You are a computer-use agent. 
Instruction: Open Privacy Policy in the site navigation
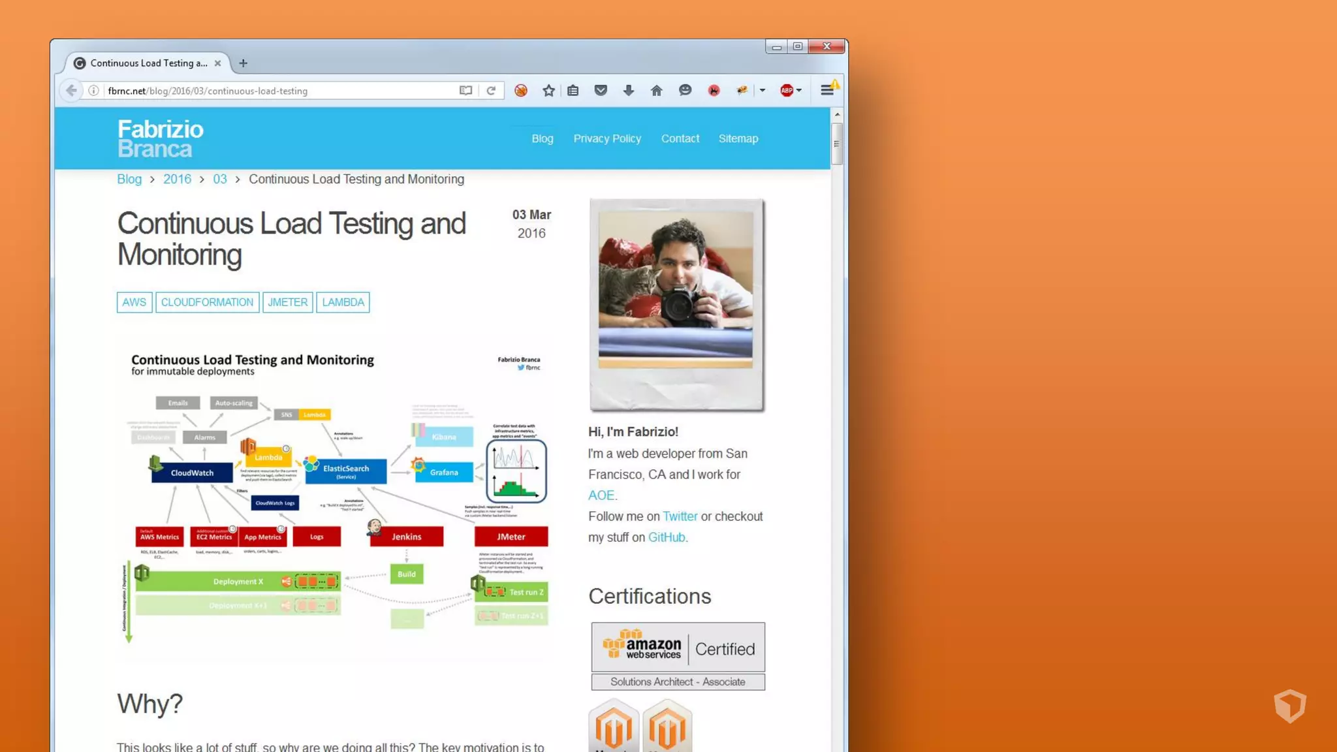(607, 138)
